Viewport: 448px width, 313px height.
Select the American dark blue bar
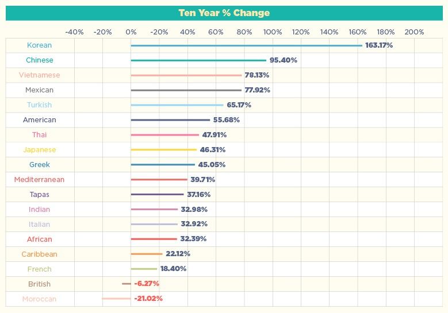pos(170,120)
